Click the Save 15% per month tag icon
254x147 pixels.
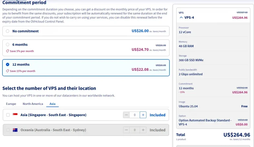8,71
